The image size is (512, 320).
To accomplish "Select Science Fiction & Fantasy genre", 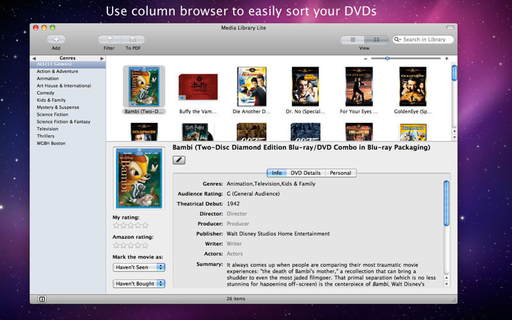I will pyautogui.click(x=68, y=122).
